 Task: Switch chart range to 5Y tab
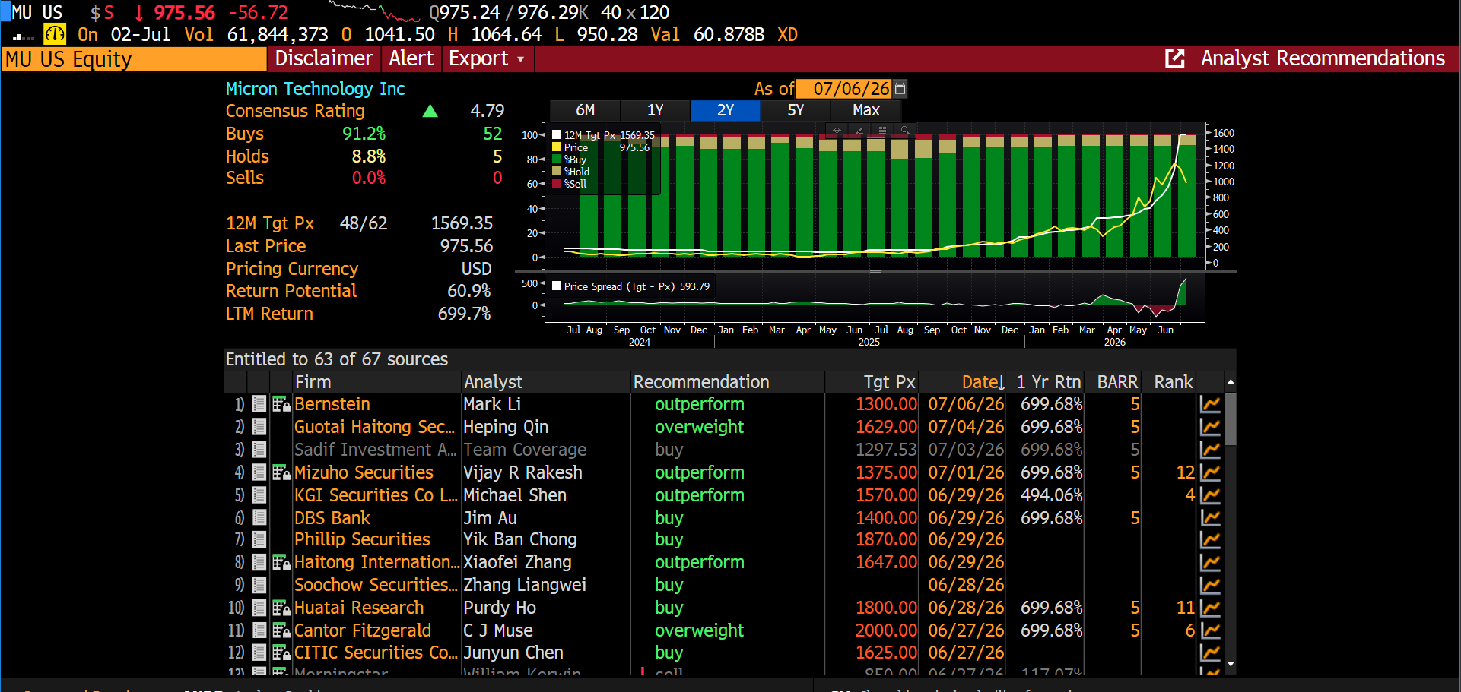(x=796, y=110)
